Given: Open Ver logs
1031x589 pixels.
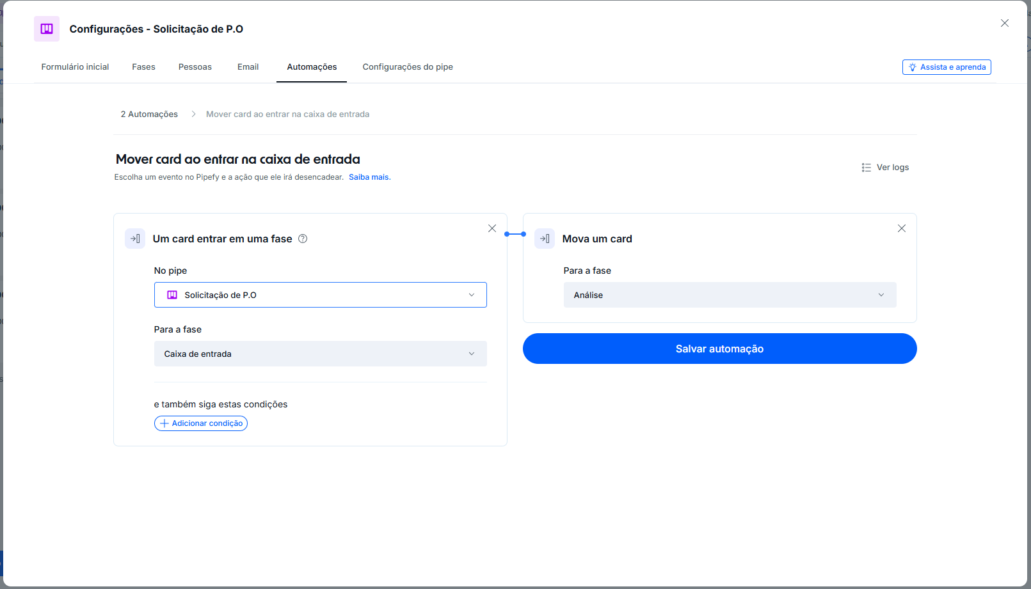Looking at the screenshot, I should 885,168.
